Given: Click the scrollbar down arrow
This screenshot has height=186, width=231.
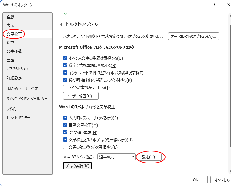Looking at the screenshot, I should coord(230,171).
